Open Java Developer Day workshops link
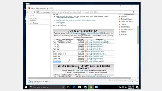The height and width of the screenshot is (91, 162). click(76, 20)
